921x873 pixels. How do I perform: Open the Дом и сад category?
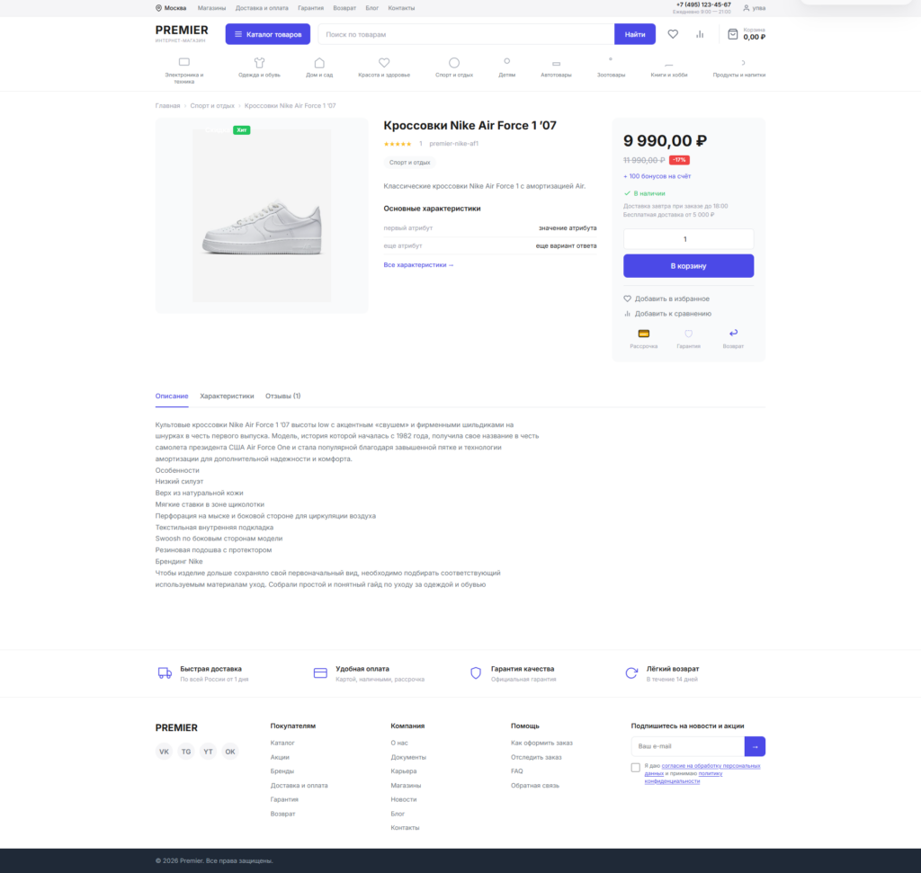(319, 67)
